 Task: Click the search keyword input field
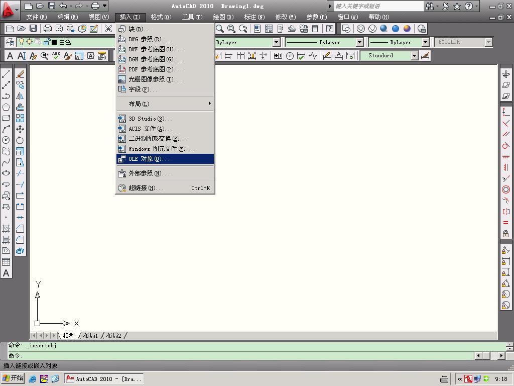click(x=378, y=6)
